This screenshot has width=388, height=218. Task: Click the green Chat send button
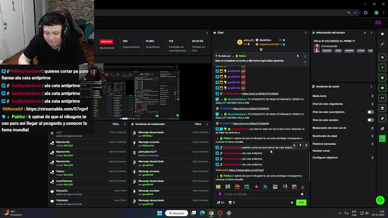click(x=301, y=203)
